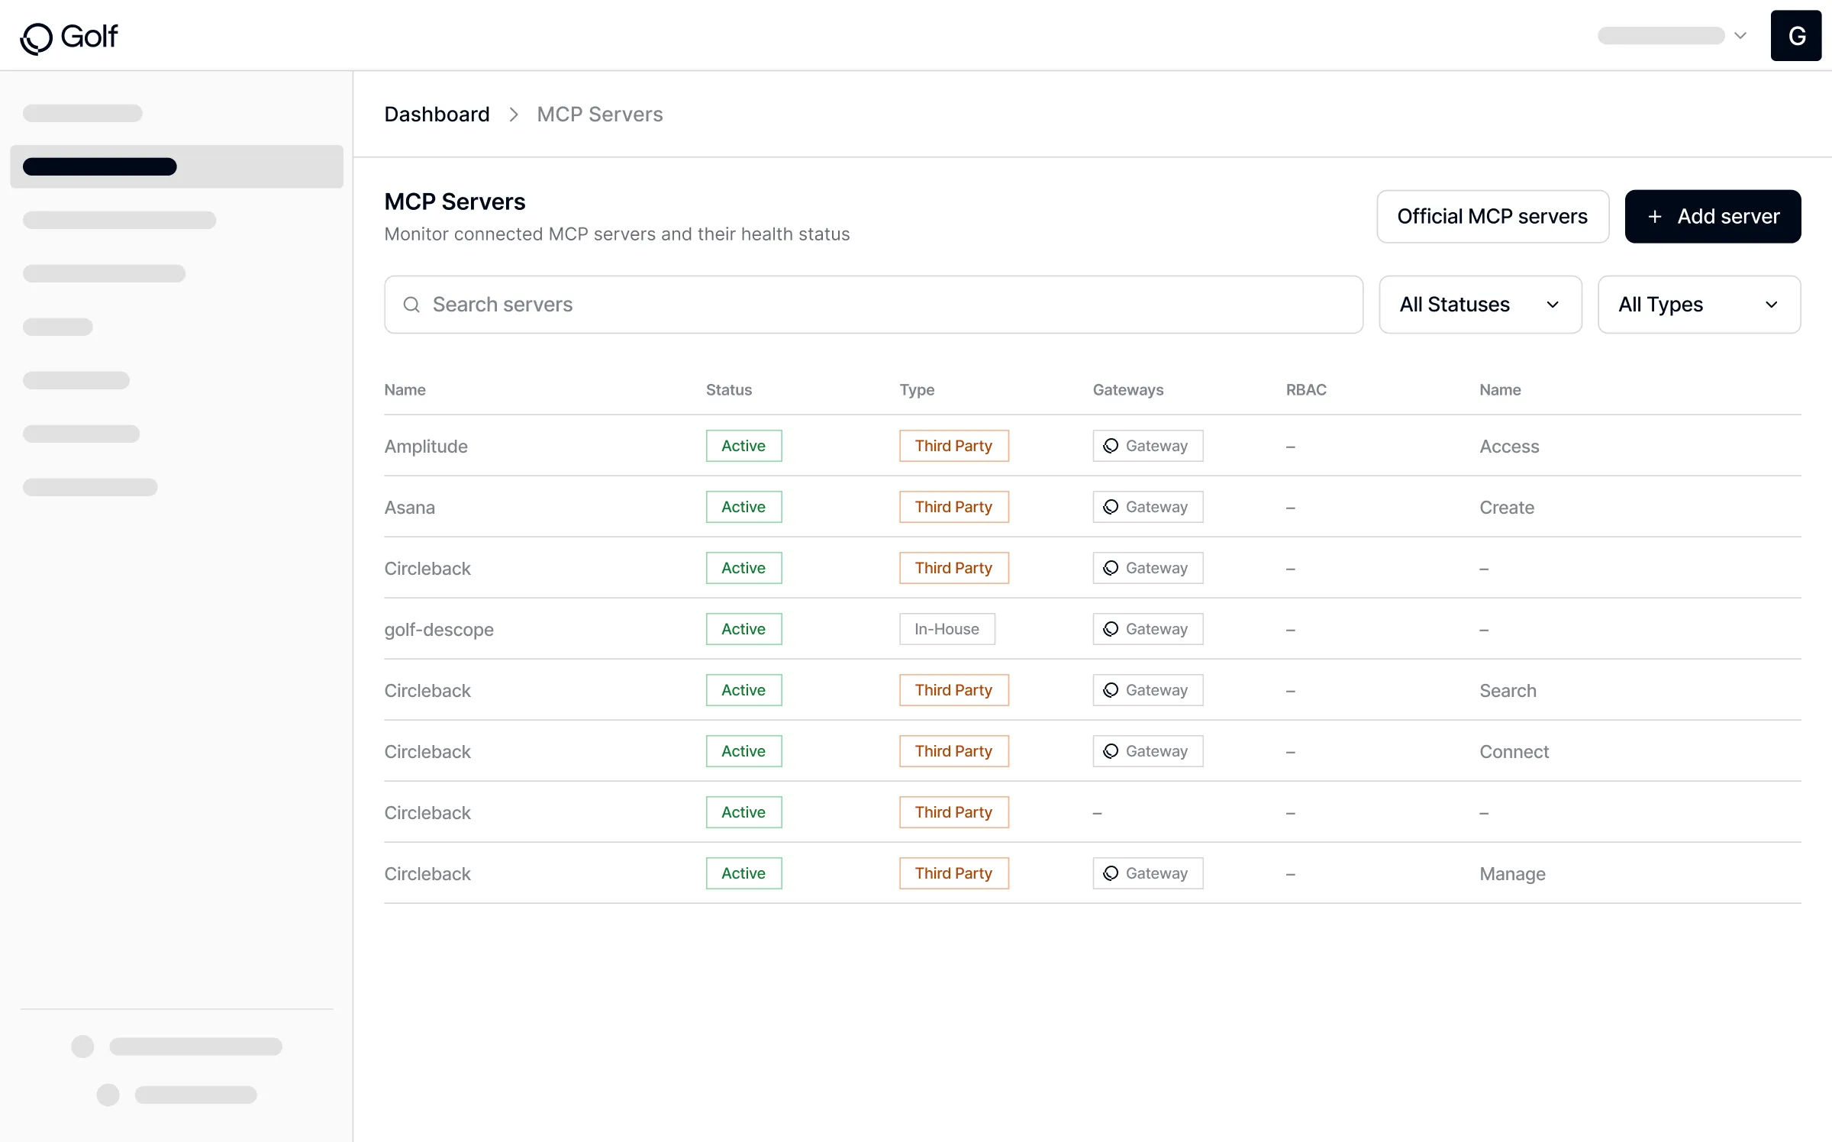
Task: Click the plus icon in Add server
Action: point(1654,217)
